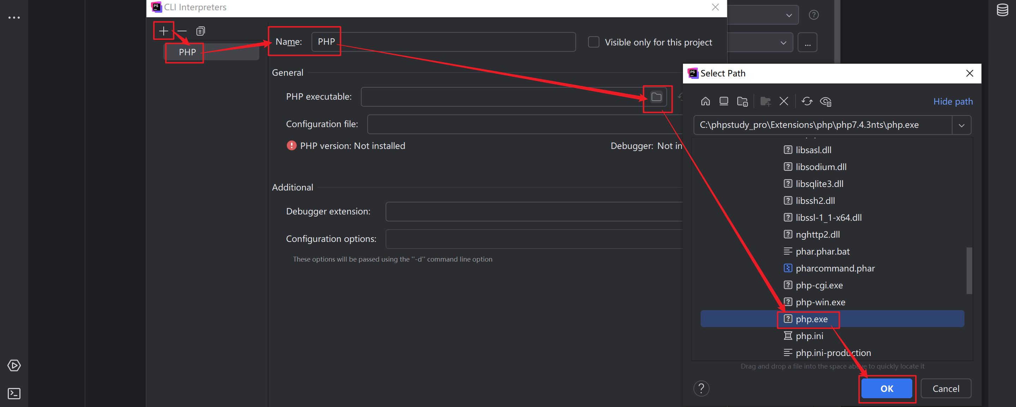Cancel the Select Path dialog
This screenshot has height=407, width=1016.
pos(946,388)
